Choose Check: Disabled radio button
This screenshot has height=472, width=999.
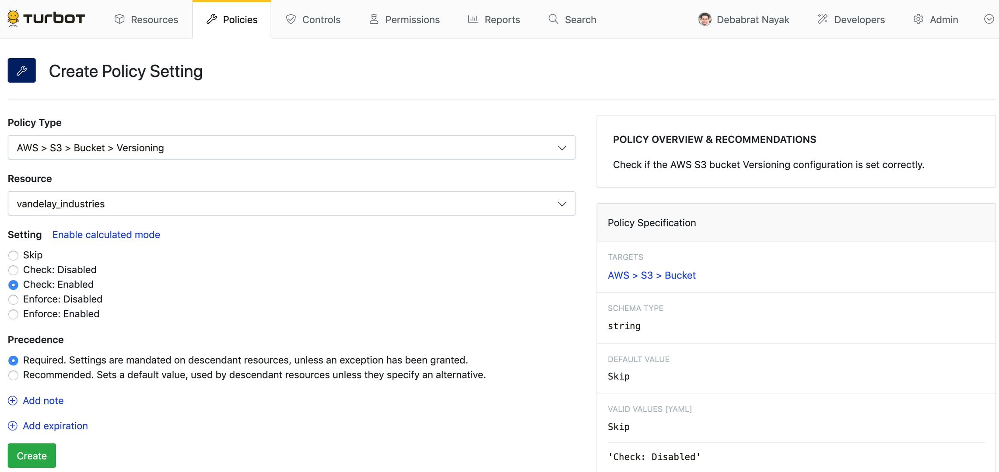14,270
